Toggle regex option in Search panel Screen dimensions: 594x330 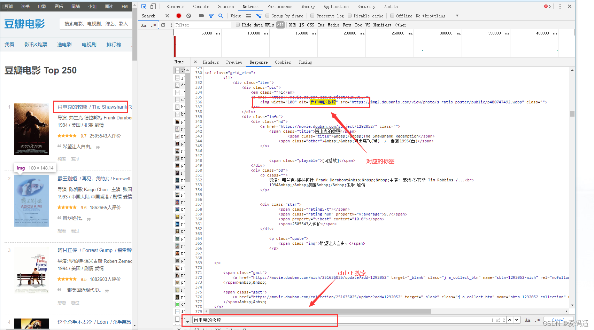(153, 25)
